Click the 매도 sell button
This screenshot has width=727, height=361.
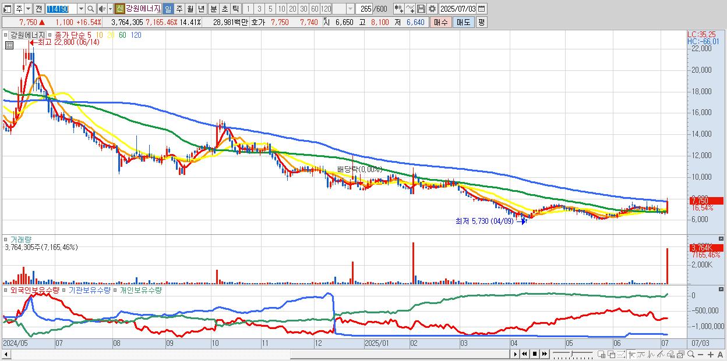(x=463, y=22)
